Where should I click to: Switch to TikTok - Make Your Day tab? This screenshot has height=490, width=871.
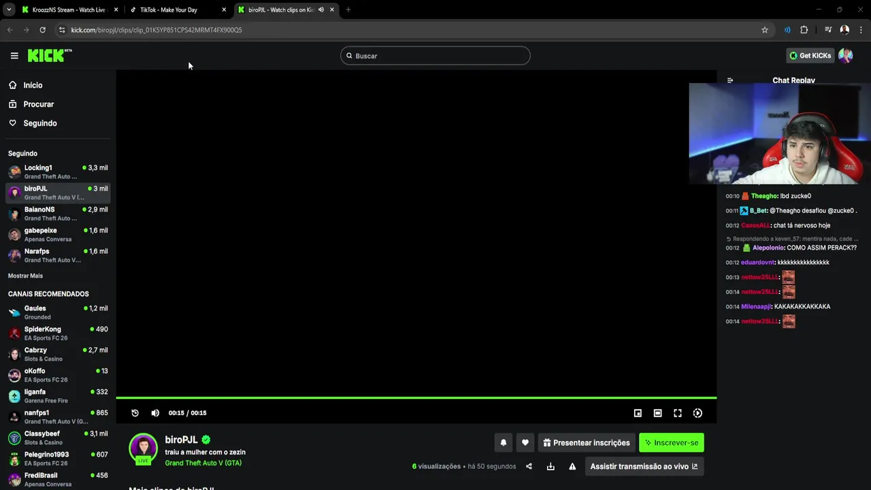[177, 10]
